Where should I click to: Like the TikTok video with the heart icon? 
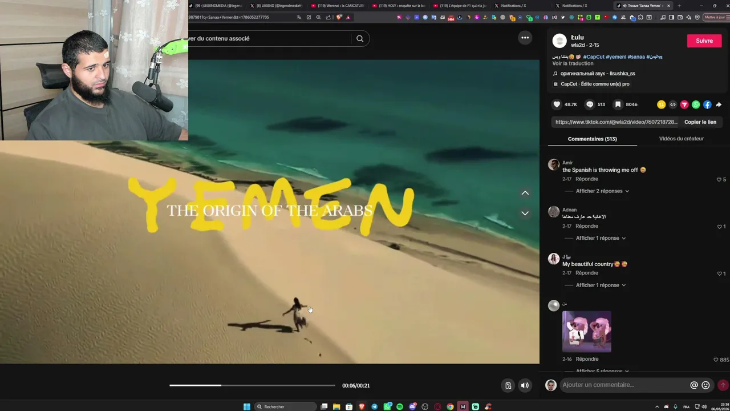pyautogui.click(x=557, y=104)
